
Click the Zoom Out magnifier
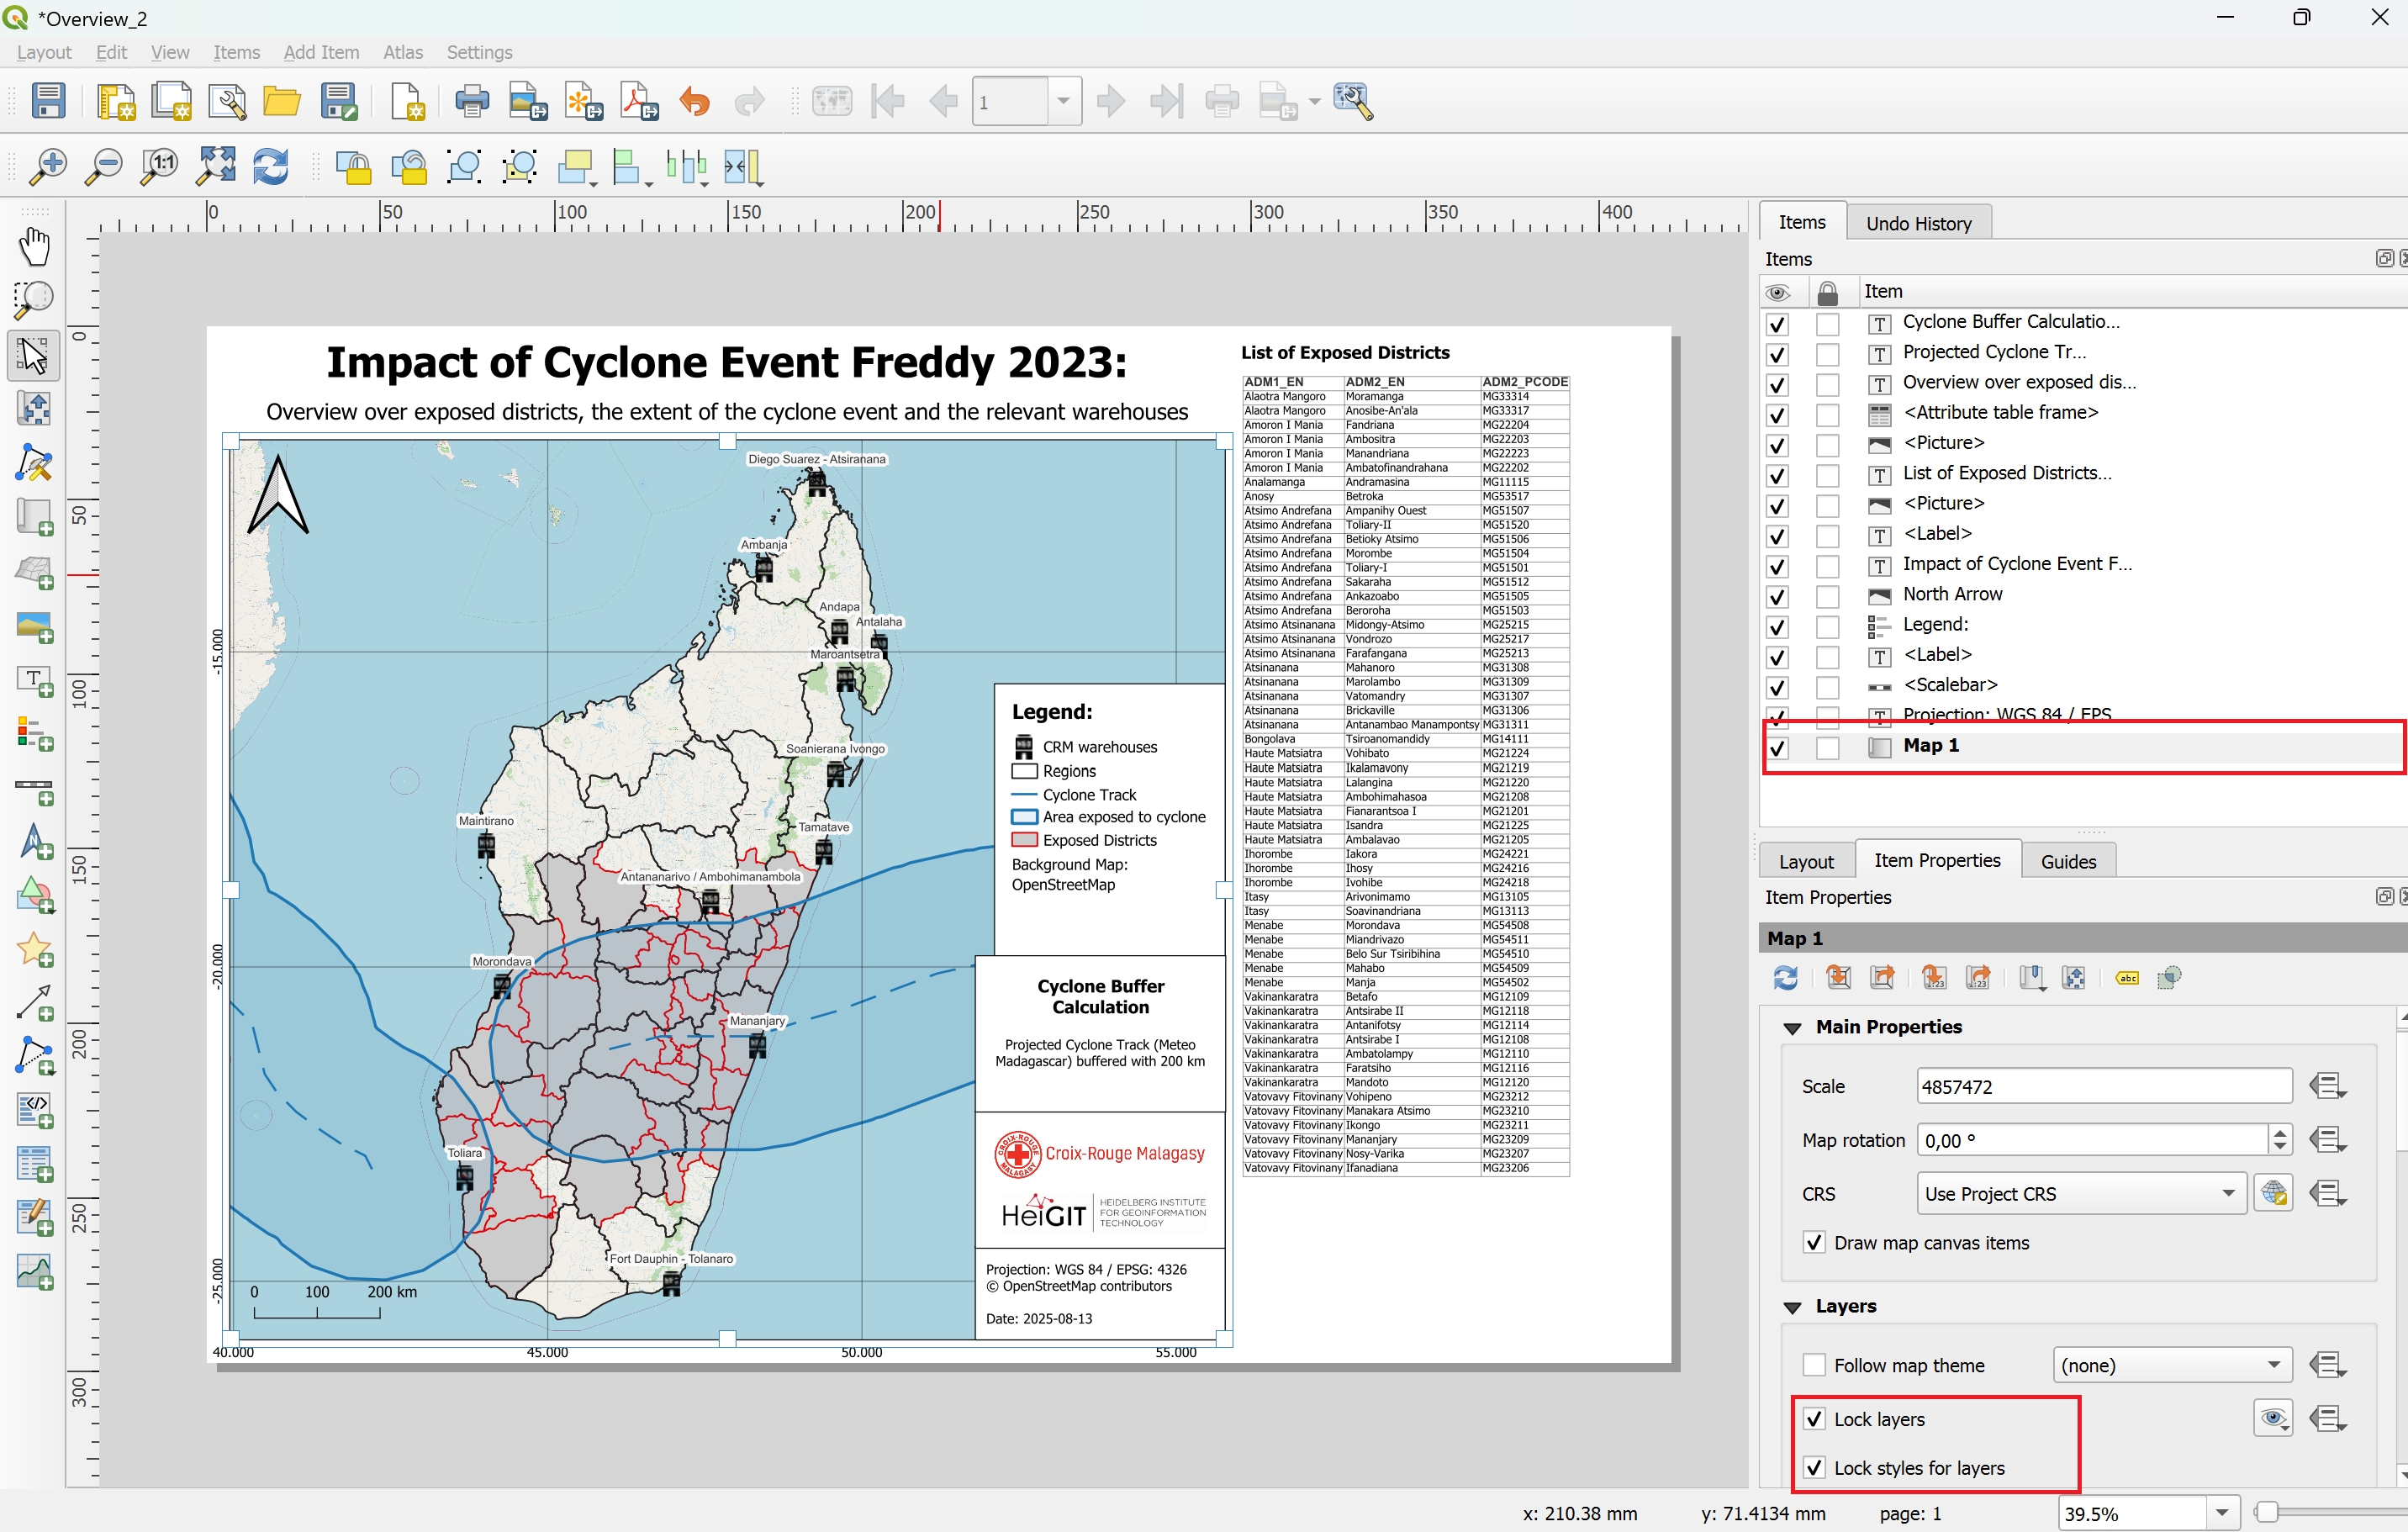103,167
